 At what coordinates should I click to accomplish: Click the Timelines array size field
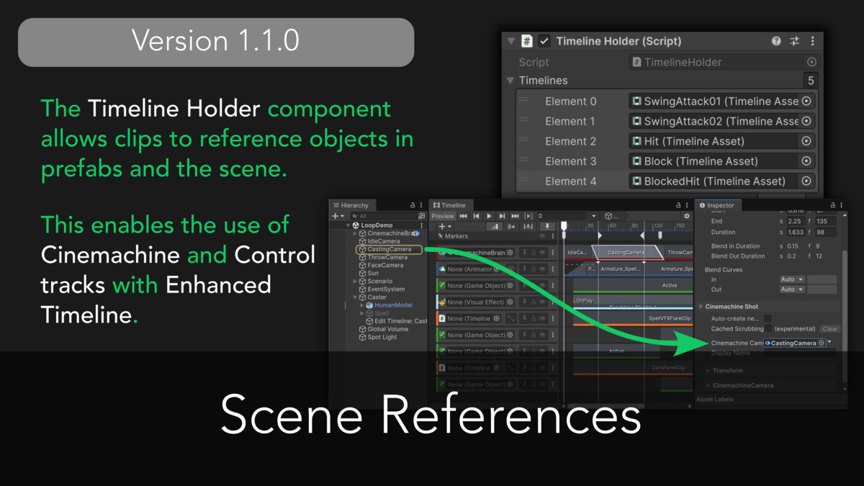[811, 81]
